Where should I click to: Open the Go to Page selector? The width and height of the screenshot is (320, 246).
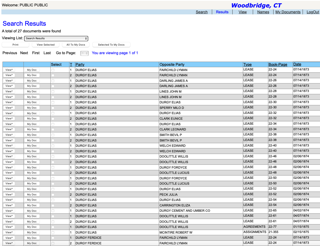(84, 53)
